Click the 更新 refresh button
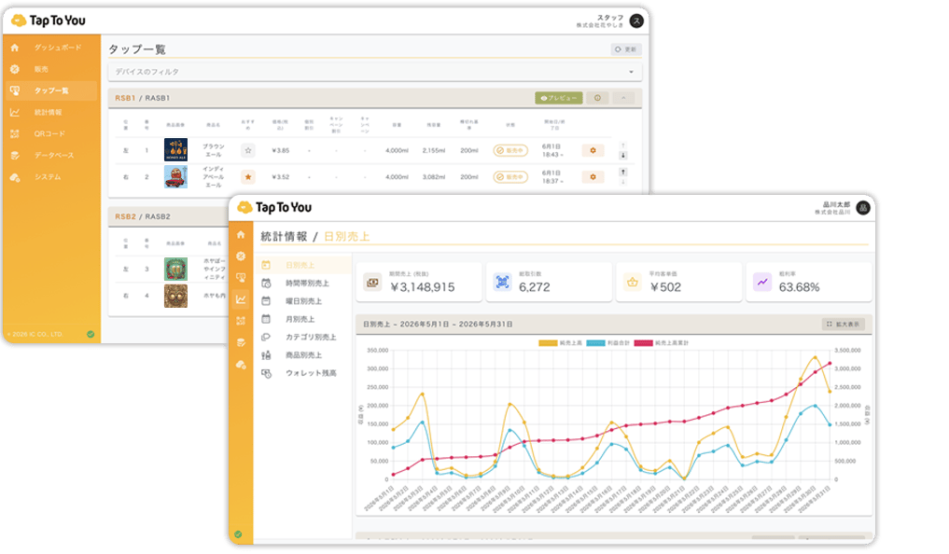Viewport: 949px width, 554px height. (626, 49)
